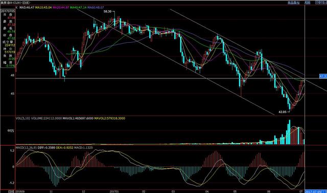Image resolution: width=327 pixels, height=193 pixels.
Task: Click the highlighted cursor date 2017-07-05
Action: (316, 191)
